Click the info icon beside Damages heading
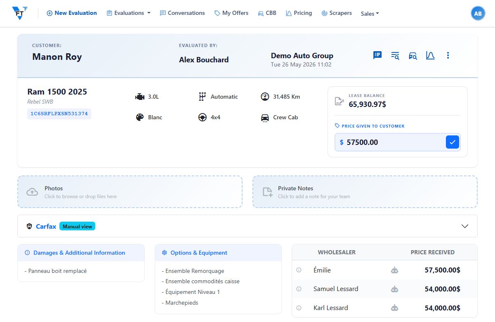This screenshot has height=322, width=495. (x=27, y=253)
